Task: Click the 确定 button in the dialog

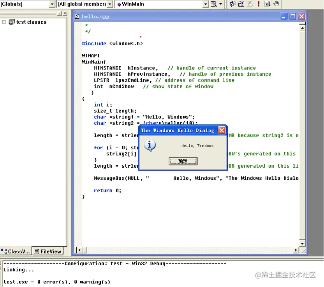Action: tap(183, 161)
